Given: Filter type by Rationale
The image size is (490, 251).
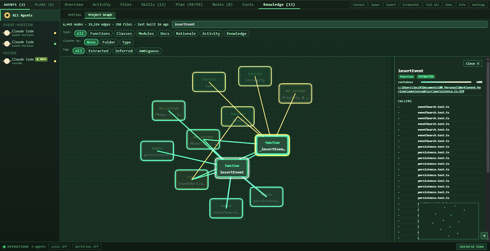Looking at the screenshot, I should (186, 34).
